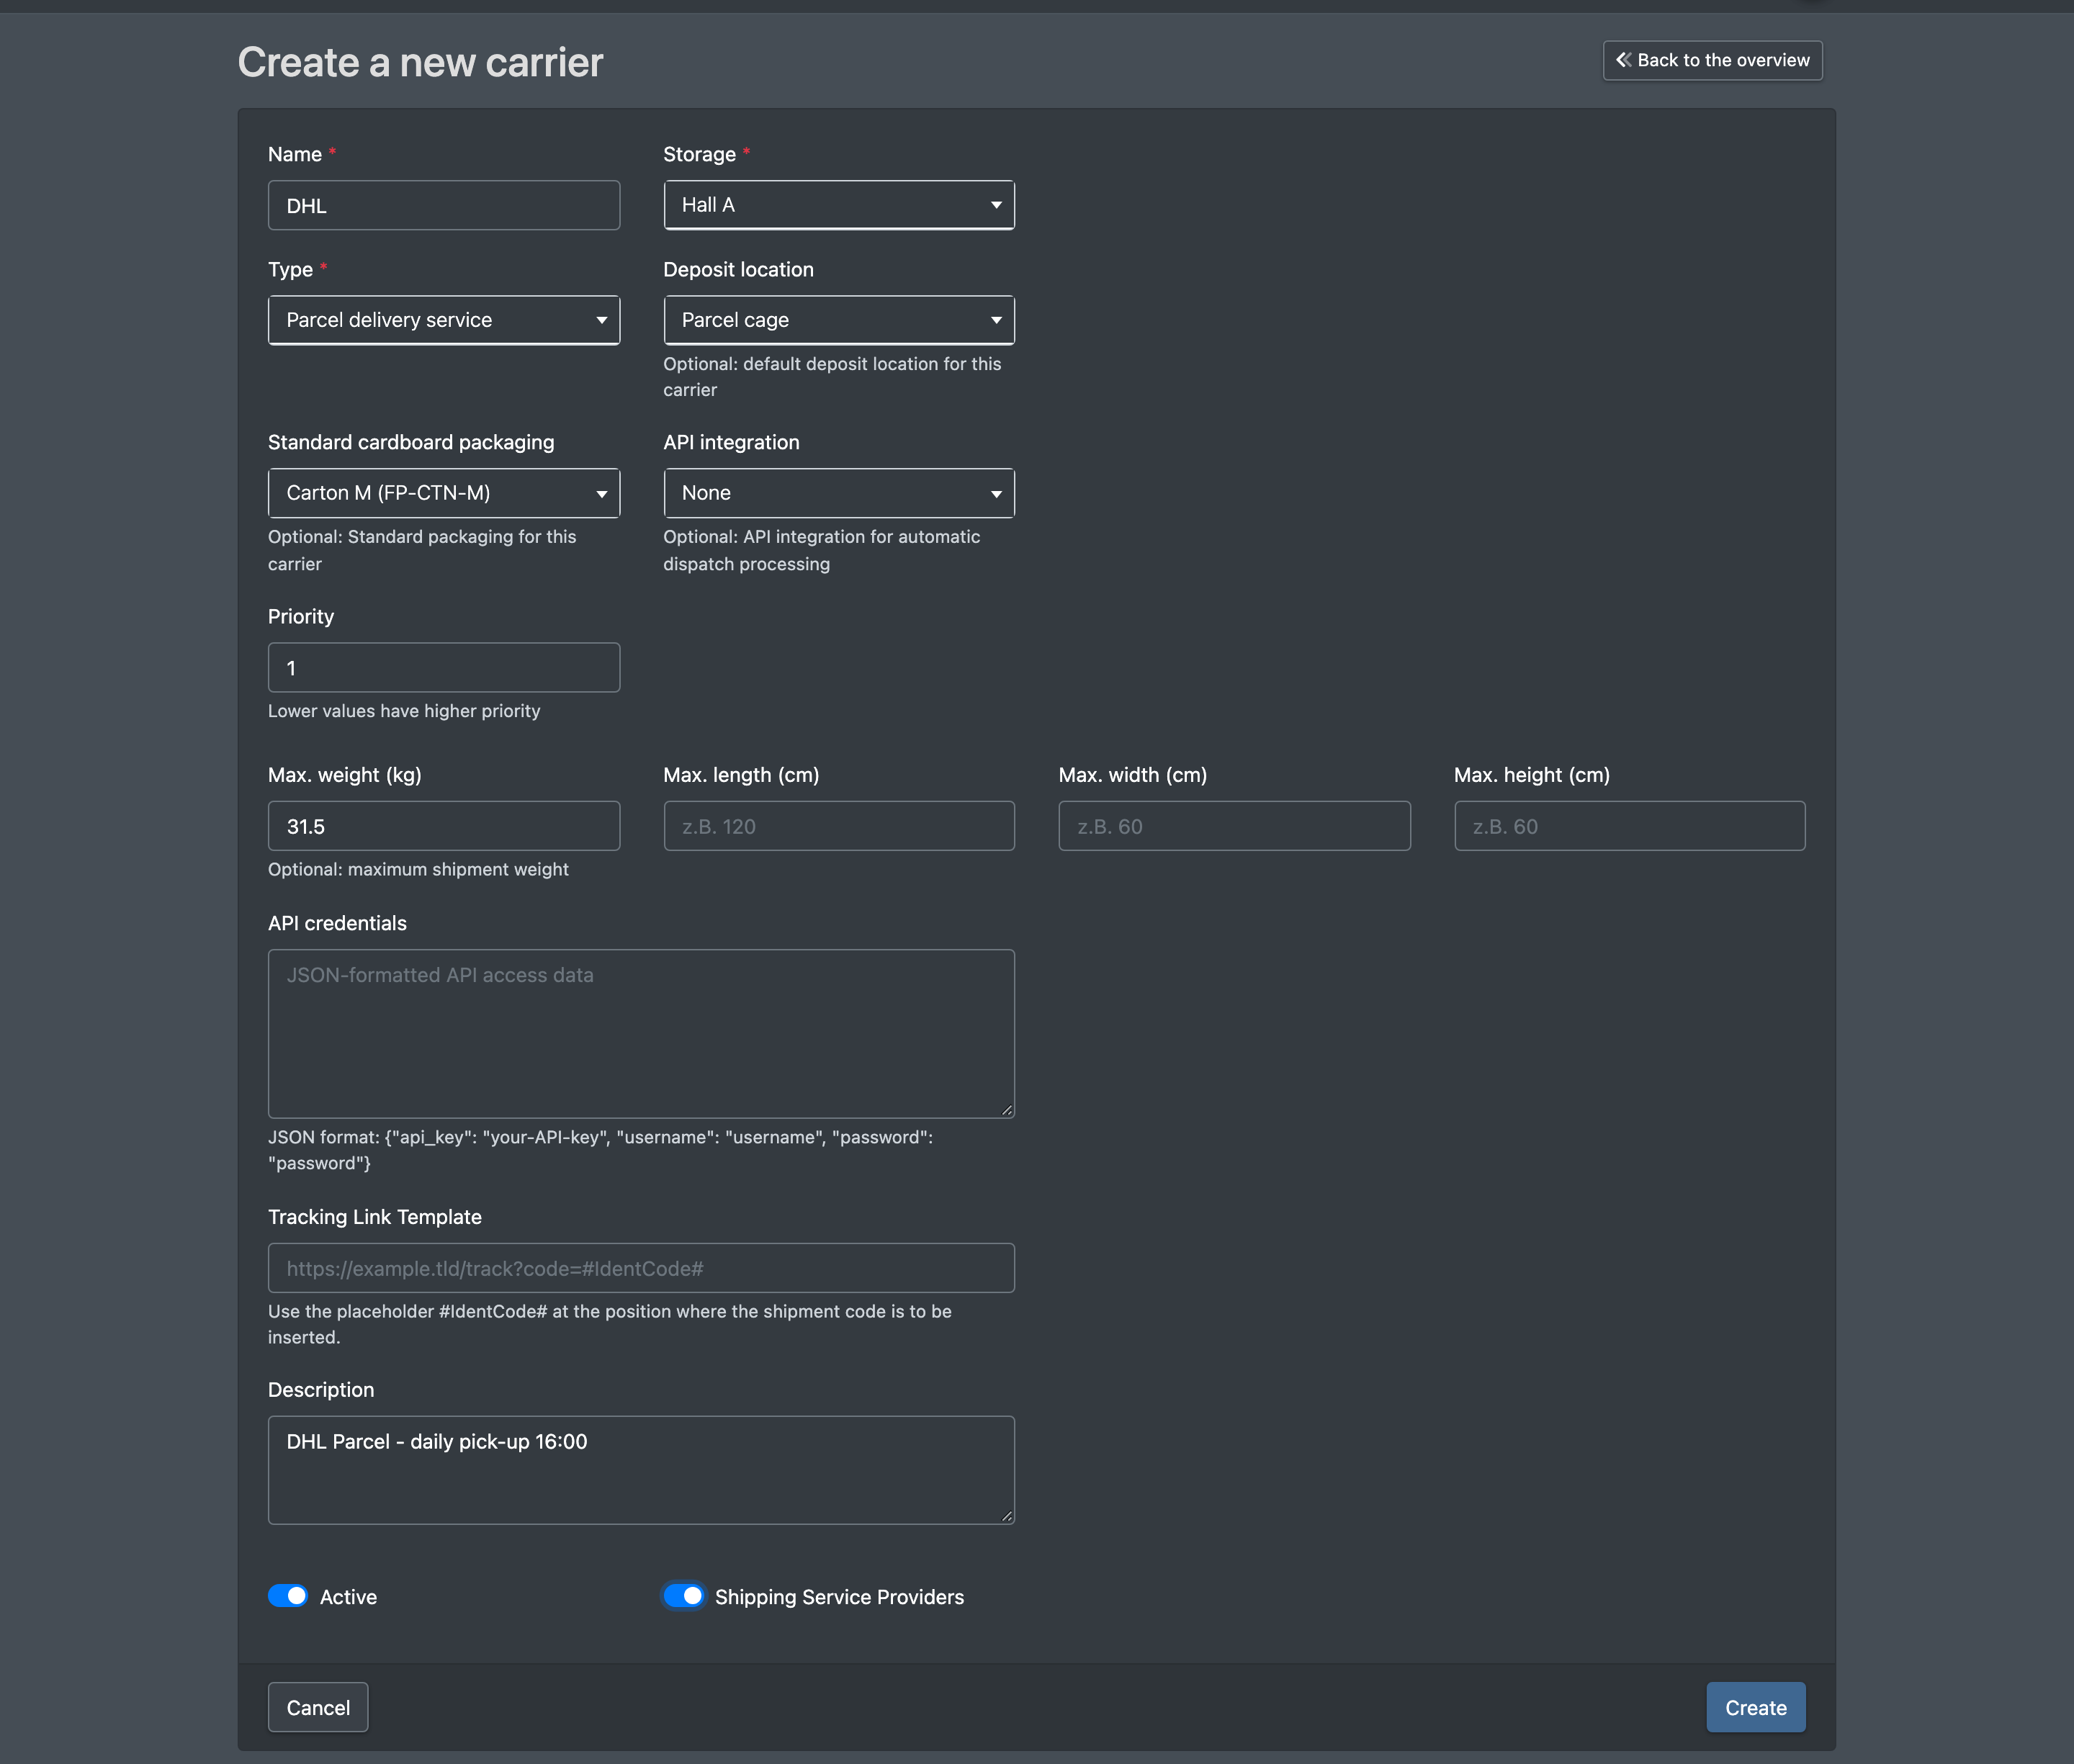
Task: Toggle the Active switch
Action: click(288, 1596)
